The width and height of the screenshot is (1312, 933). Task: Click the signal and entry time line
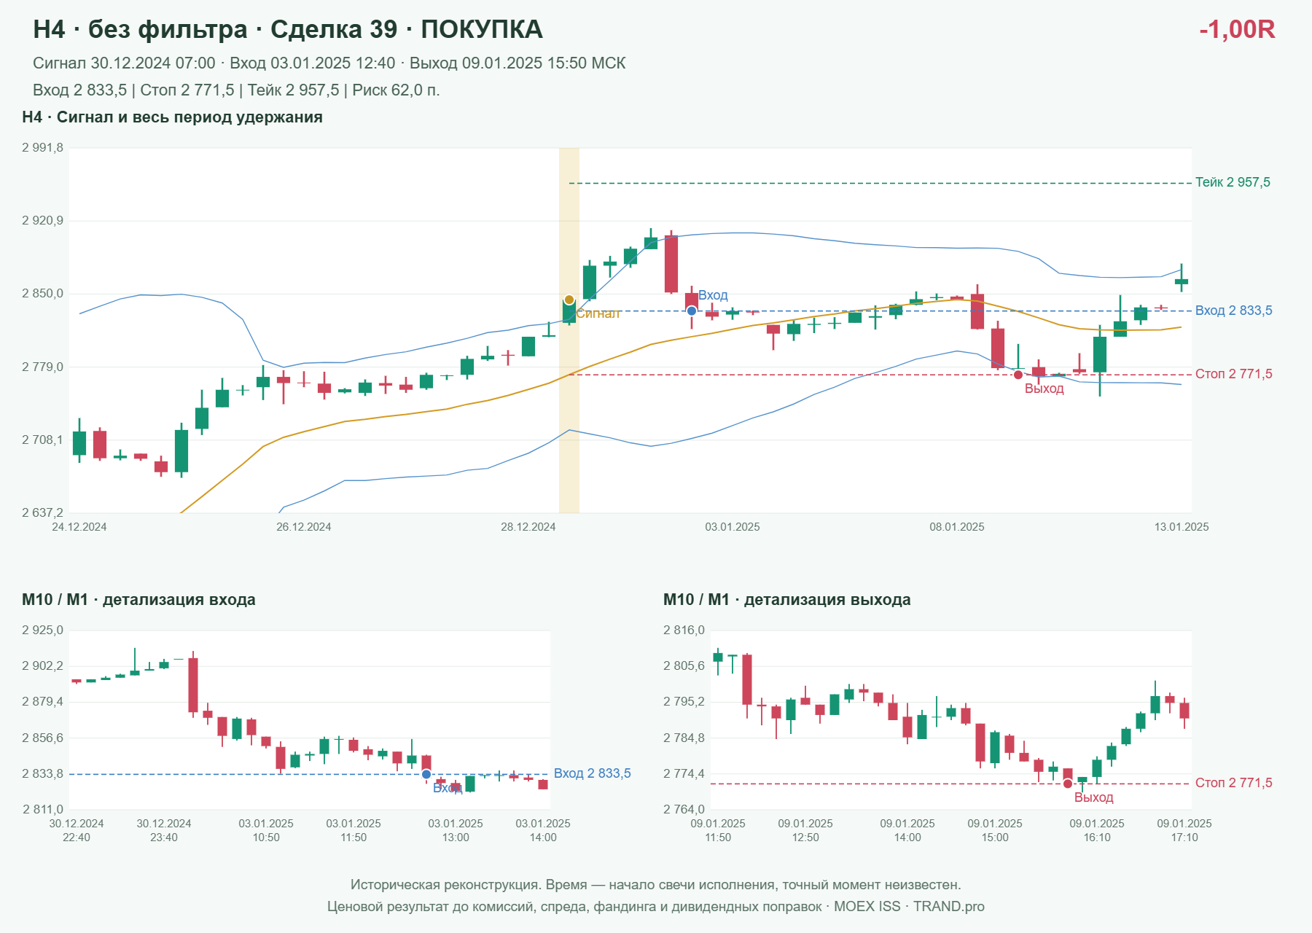pos(329,63)
